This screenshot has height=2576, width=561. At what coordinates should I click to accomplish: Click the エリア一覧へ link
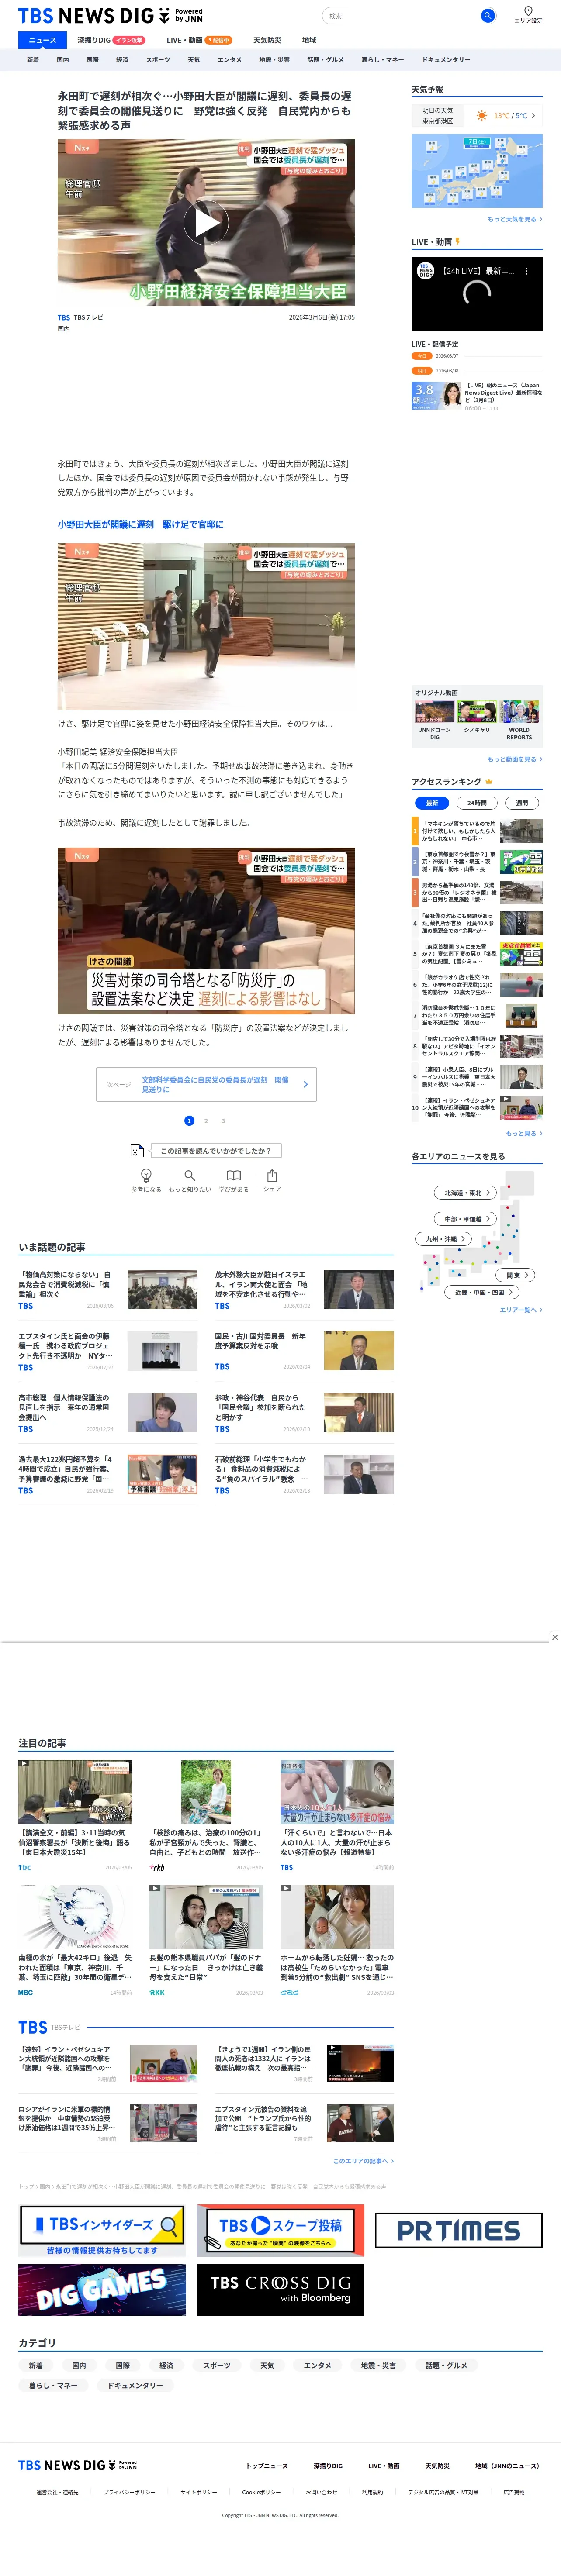(521, 1309)
